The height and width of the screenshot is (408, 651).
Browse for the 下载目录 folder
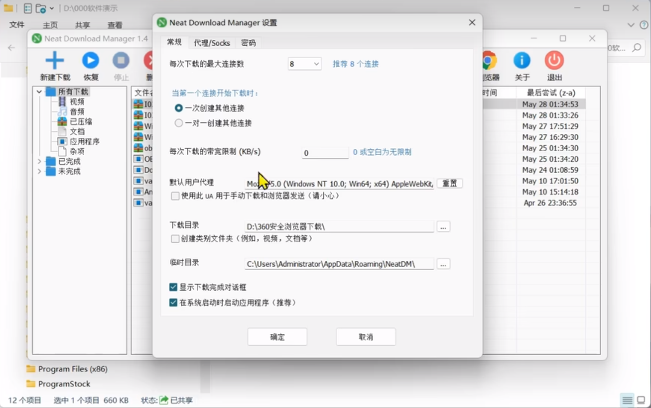[443, 227]
